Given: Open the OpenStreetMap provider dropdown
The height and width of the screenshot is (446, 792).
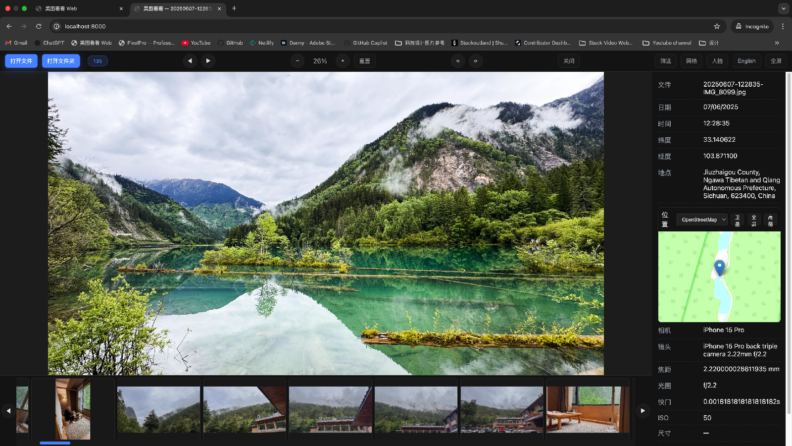Looking at the screenshot, I should pyautogui.click(x=702, y=220).
